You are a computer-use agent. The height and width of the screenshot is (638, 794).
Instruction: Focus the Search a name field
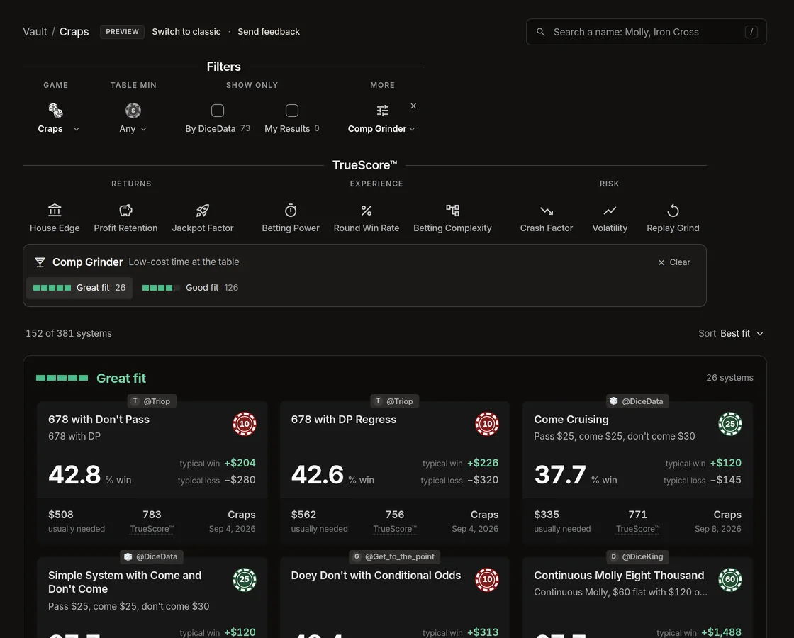646,32
